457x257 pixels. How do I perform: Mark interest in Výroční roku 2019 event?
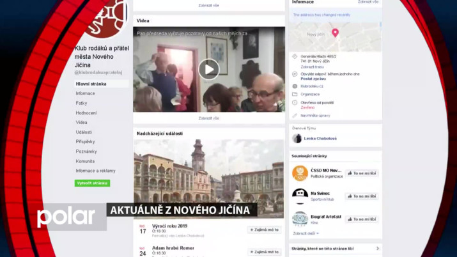click(x=264, y=230)
